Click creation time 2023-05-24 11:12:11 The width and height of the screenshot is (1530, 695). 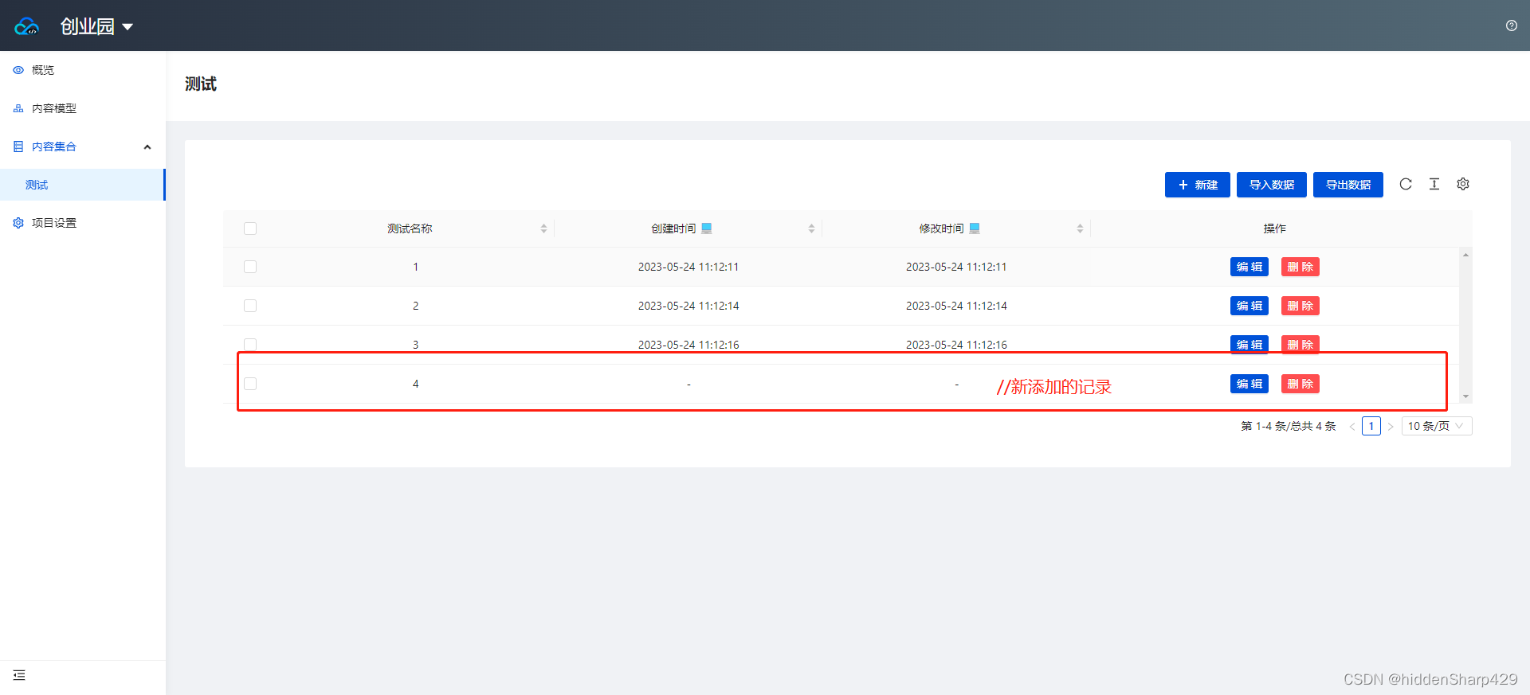pos(688,267)
